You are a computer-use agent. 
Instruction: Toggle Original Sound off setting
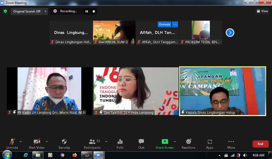27,11
